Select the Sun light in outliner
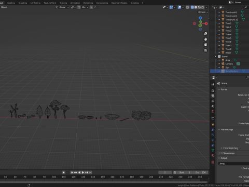Screen dimensions: 249x187 (227, 68)
